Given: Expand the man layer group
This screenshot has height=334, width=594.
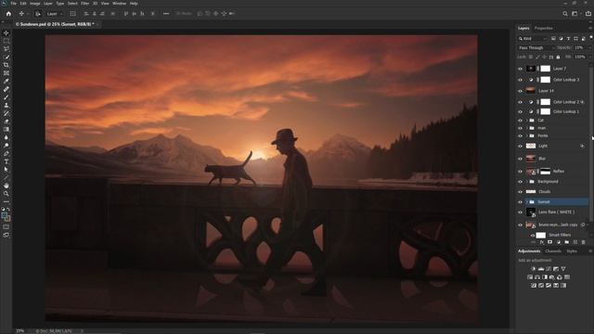Looking at the screenshot, I should pyautogui.click(x=526, y=128).
